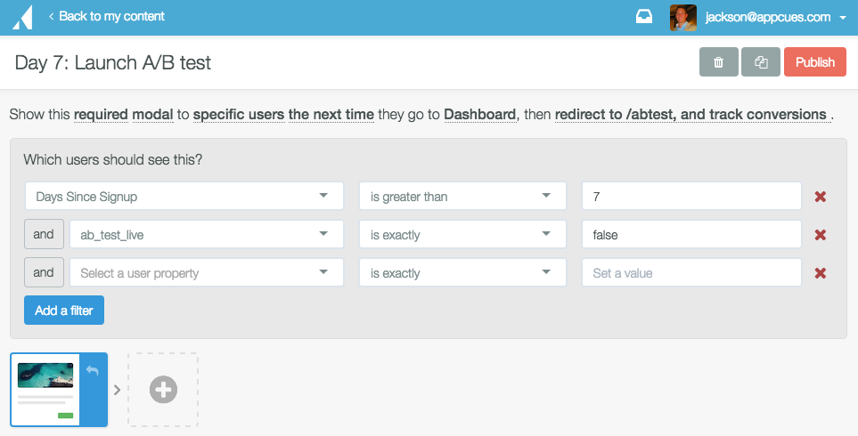The width and height of the screenshot is (858, 436).
Task: Click the user avatar photo
Action: [682, 18]
